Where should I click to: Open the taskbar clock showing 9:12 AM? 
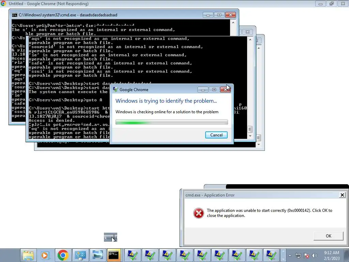coord(331,253)
